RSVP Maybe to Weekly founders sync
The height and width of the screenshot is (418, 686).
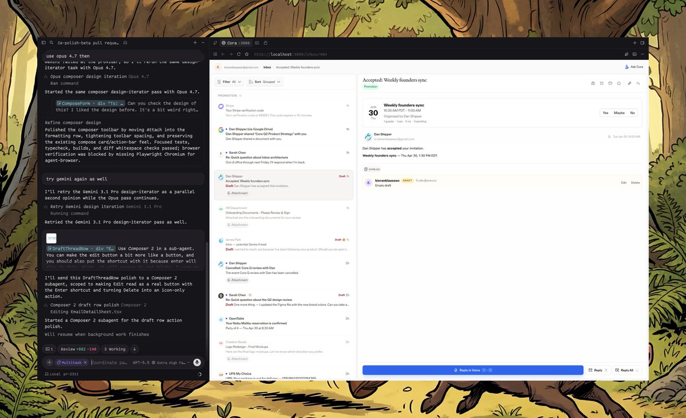[x=619, y=112]
